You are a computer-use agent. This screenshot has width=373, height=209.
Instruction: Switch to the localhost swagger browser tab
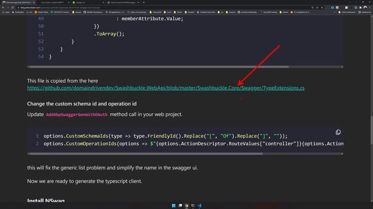pyautogui.click(x=122, y=2)
